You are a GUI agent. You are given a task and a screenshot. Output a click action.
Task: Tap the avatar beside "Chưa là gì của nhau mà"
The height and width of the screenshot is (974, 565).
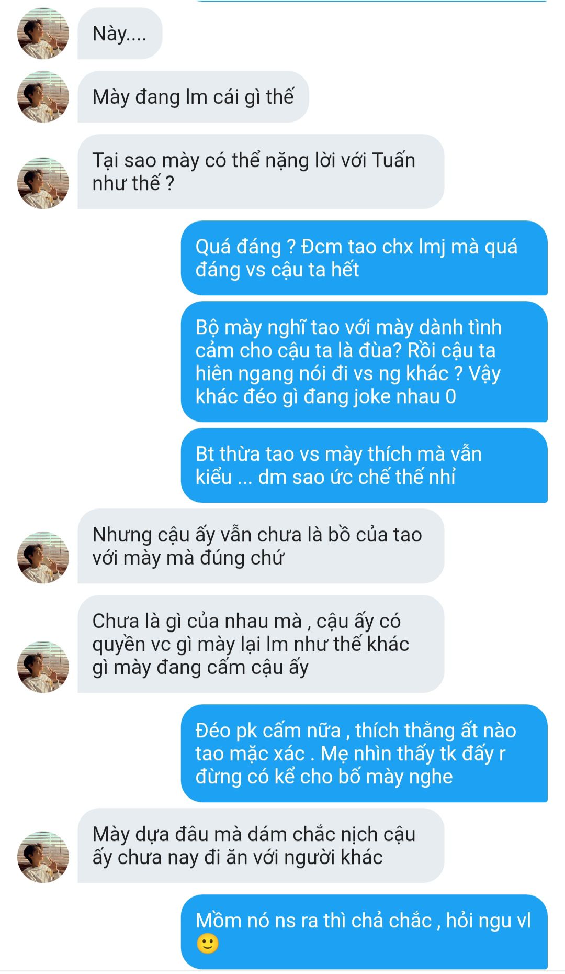click(x=43, y=667)
